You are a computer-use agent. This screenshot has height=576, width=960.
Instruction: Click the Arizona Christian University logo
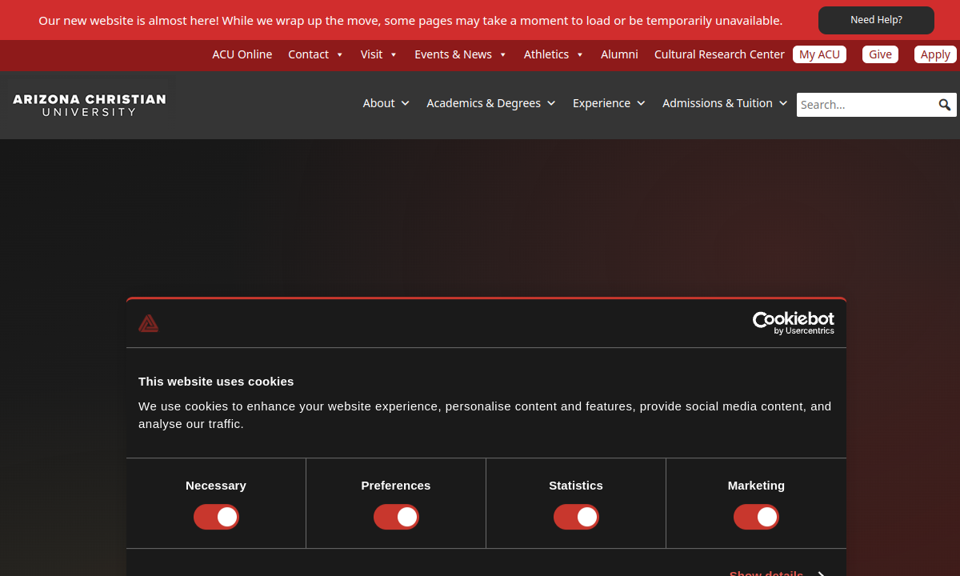pos(90,105)
